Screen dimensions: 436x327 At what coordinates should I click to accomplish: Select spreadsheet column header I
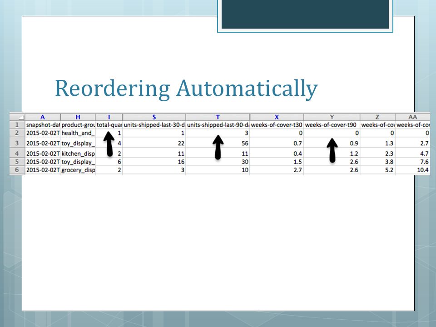point(109,117)
